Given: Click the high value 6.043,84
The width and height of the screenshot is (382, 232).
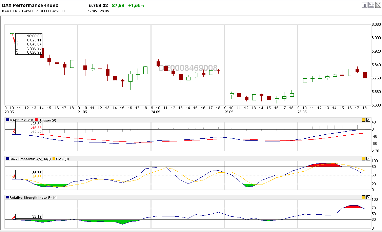Looking at the screenshot, I should [x=34, y=44].
